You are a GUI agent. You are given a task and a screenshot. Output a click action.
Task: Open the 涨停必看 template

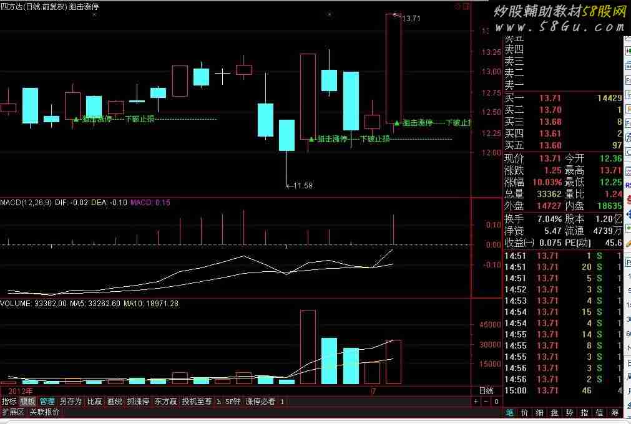click(x=260, y=401)
